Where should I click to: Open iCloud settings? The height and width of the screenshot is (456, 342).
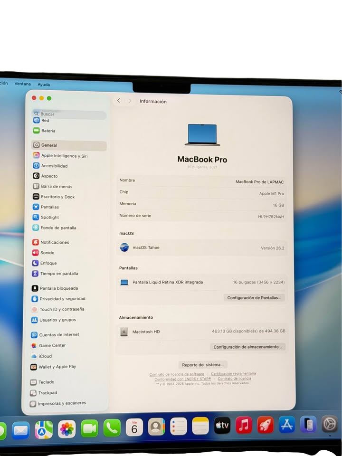tap(41, 356)
